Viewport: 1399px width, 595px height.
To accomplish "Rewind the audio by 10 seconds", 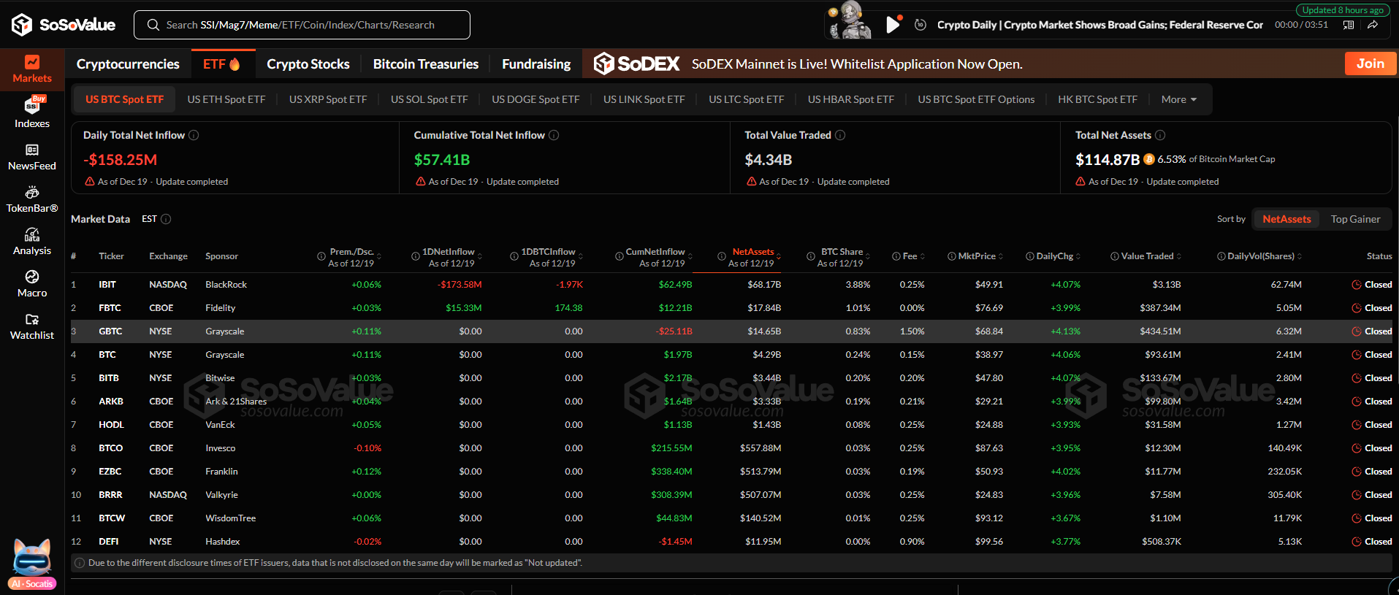I will 920,25.
